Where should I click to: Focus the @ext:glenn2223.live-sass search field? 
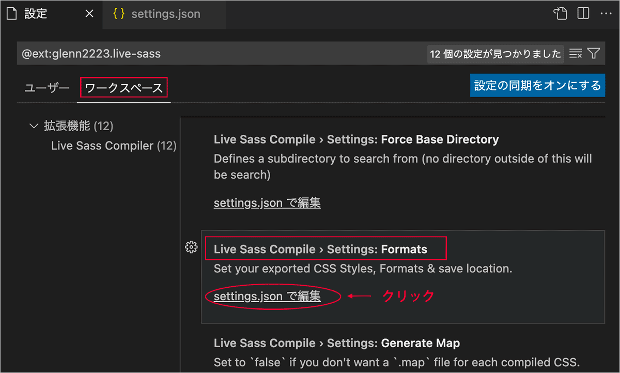pyautogui.click(x=217, y=54)
